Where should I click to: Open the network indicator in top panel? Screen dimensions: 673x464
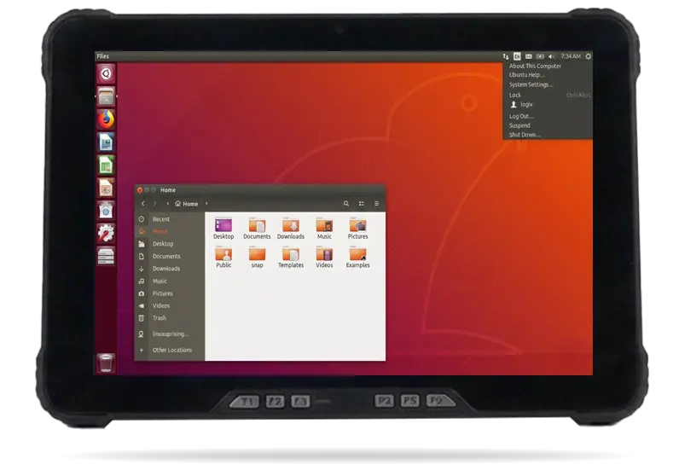(506, 56)
